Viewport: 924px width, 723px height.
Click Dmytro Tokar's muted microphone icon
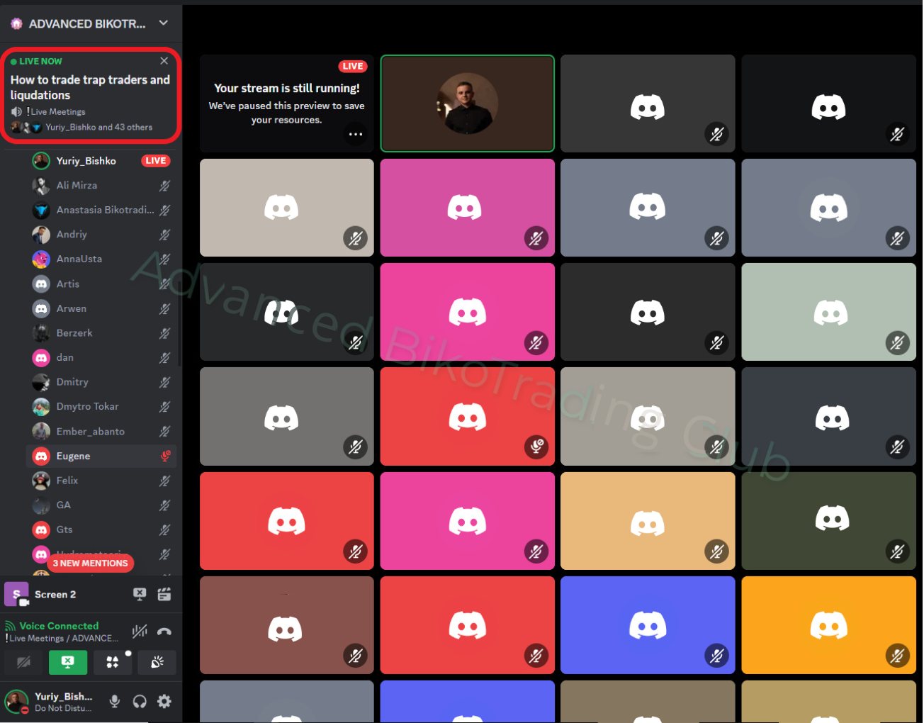pos(164,407)
